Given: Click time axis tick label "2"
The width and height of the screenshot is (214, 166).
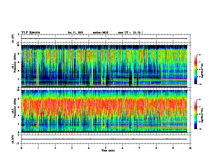Looking at the screenshot, I should [55, 148].
